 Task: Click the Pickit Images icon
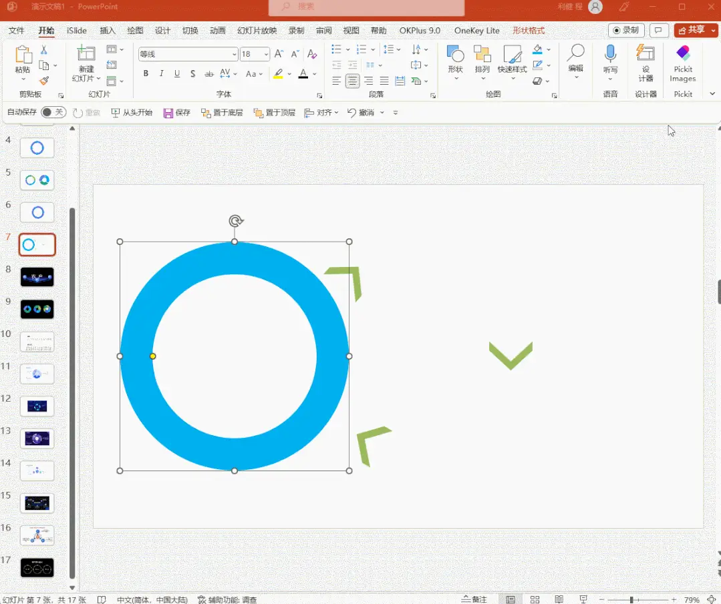click(x=683, y=63)
